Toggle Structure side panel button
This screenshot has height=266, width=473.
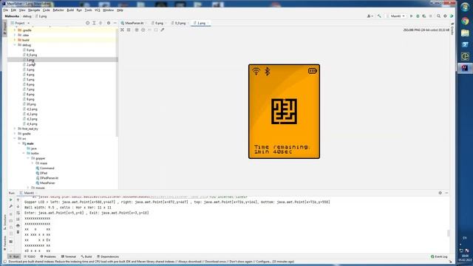coord(4,222)
